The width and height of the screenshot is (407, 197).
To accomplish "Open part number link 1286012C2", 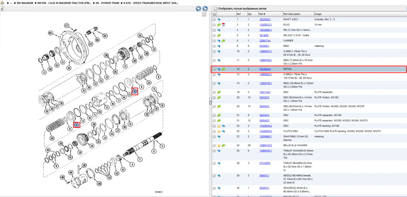I will [265, 145].
